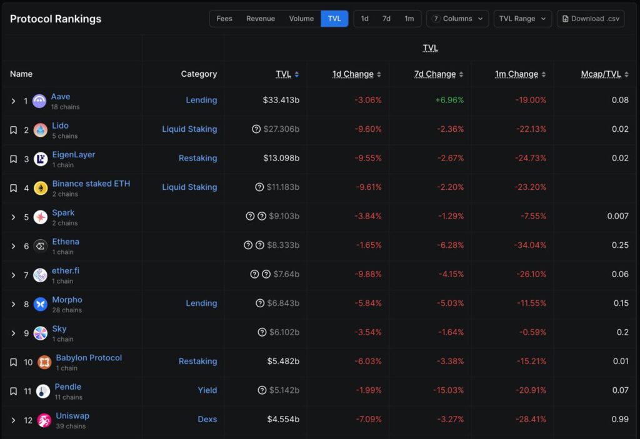Switch to the Fees tab
Image resolution: width=640 pixels, height=439 pixels.
pos(224,19)
